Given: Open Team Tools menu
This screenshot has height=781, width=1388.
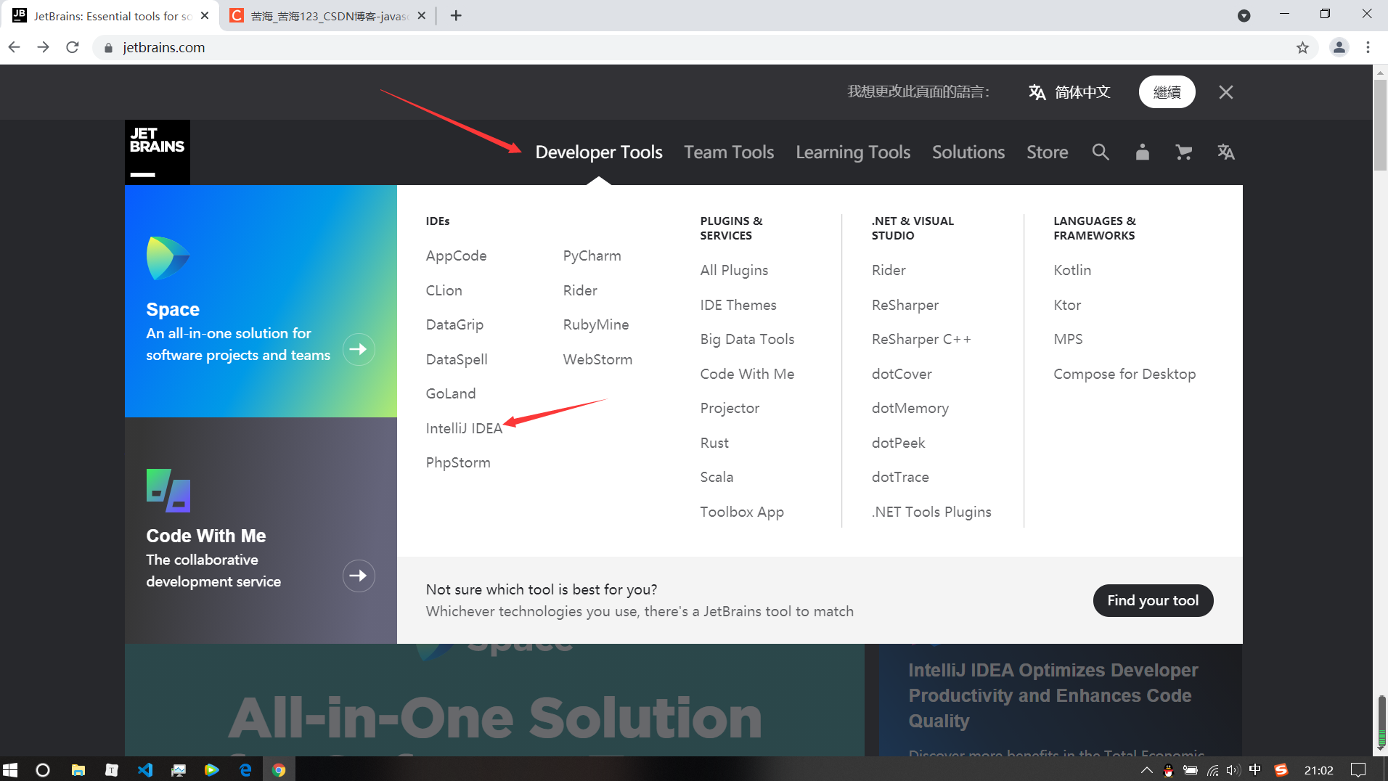Looking at the screenshot, I should coord(729,152).
